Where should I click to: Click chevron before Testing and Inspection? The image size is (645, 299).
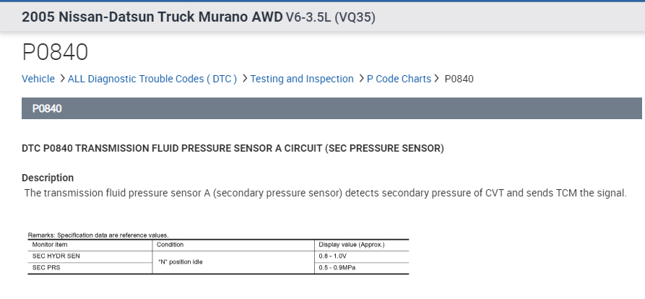244,79
